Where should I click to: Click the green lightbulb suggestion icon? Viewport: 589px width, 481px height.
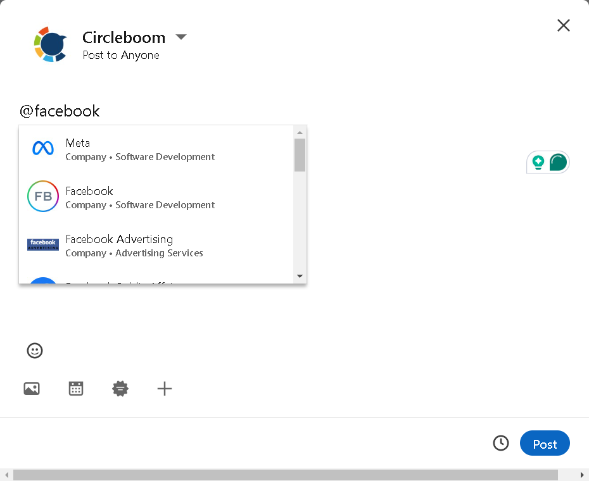click(538, 162)
